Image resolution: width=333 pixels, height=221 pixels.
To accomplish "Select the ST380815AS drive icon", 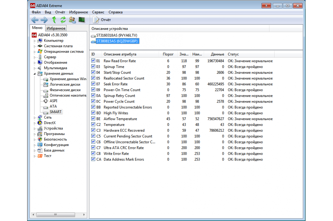I will (93, 41).
